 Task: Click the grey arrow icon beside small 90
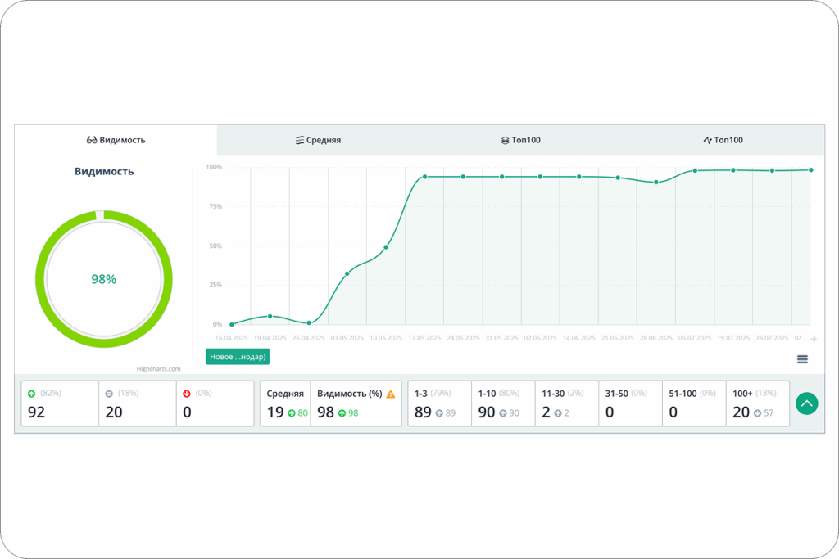(503, 413)
